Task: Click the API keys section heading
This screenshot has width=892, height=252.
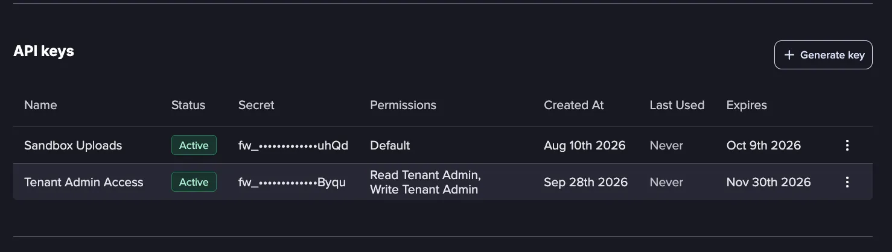Action: pyautogui.click(x=43, y=51)
